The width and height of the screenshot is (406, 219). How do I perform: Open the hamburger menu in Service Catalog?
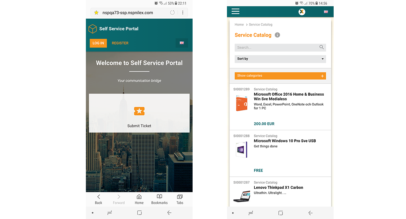235,11
